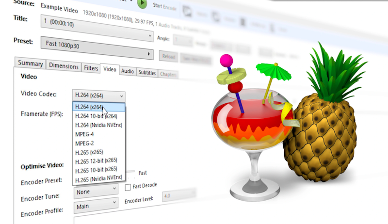Open the Angle dropdown
Image resolution: width=388 pixels, height=224 pixels.
tap(183, 41)
